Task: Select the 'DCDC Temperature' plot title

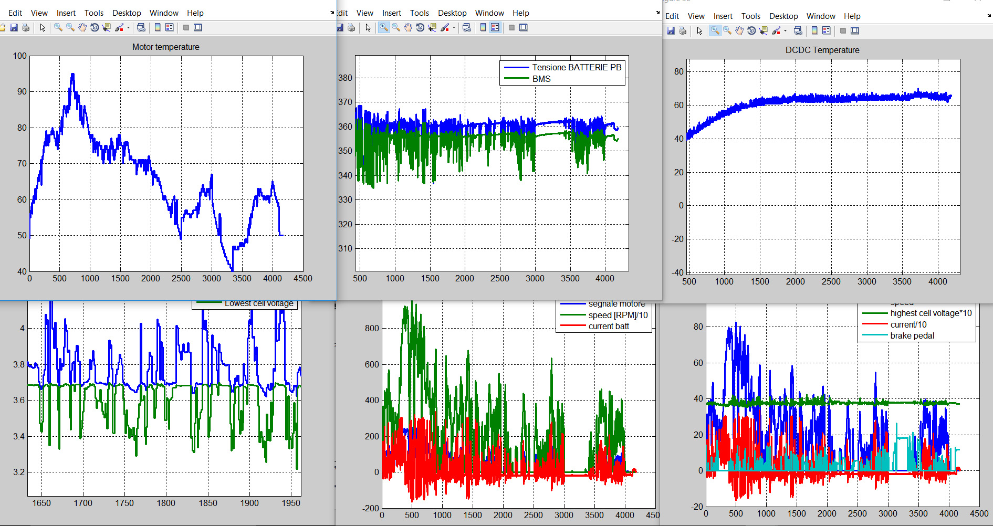Action: coord(822,50)
